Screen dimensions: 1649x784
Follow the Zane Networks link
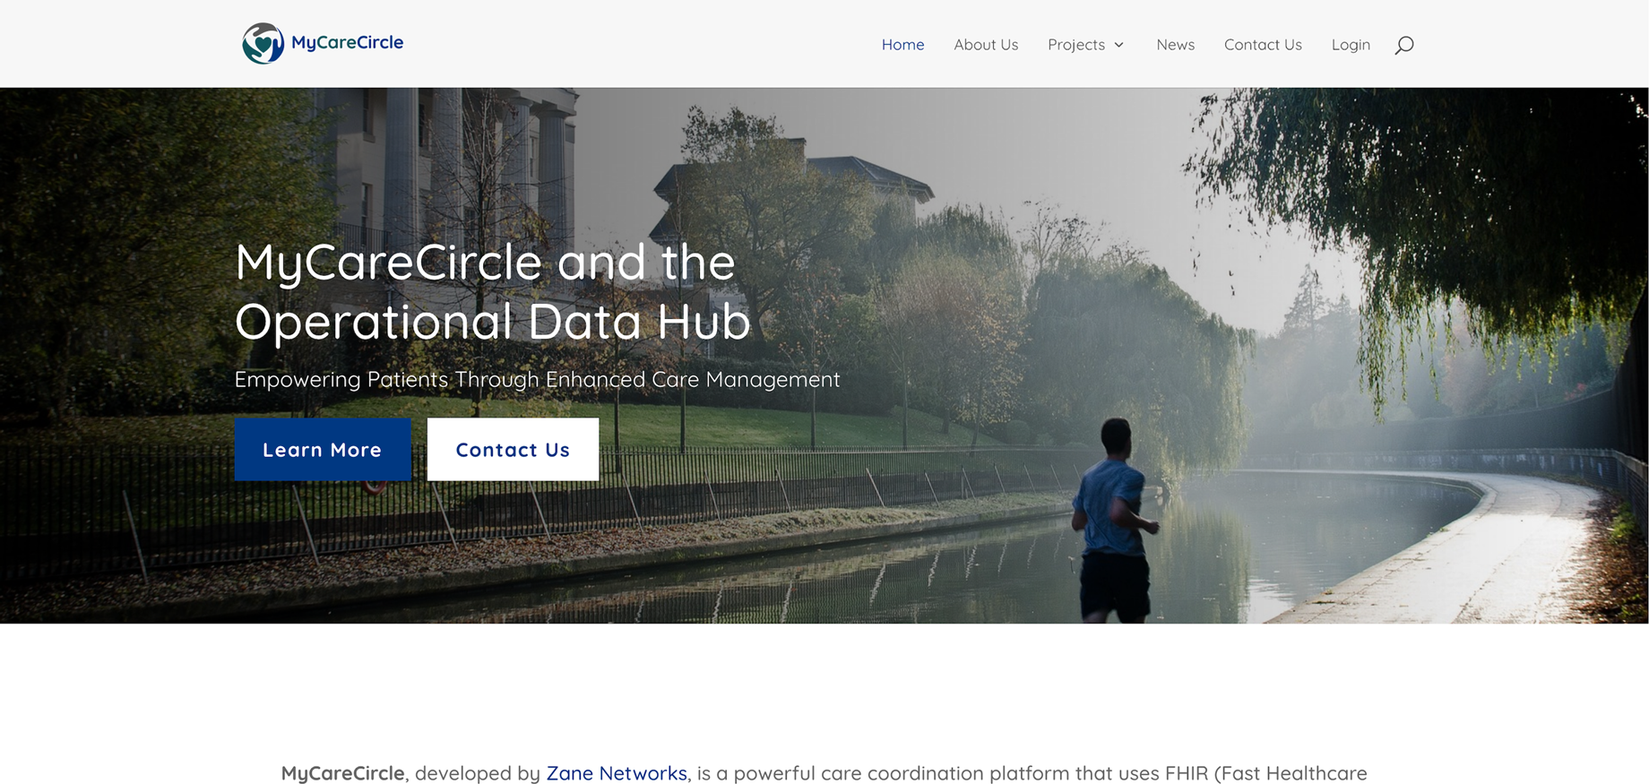click(x=617, y=773)
